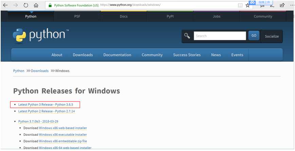The image size is (295, 151).
Task: Download Windows x86 executable installer
Action: (x=63, y=135)
